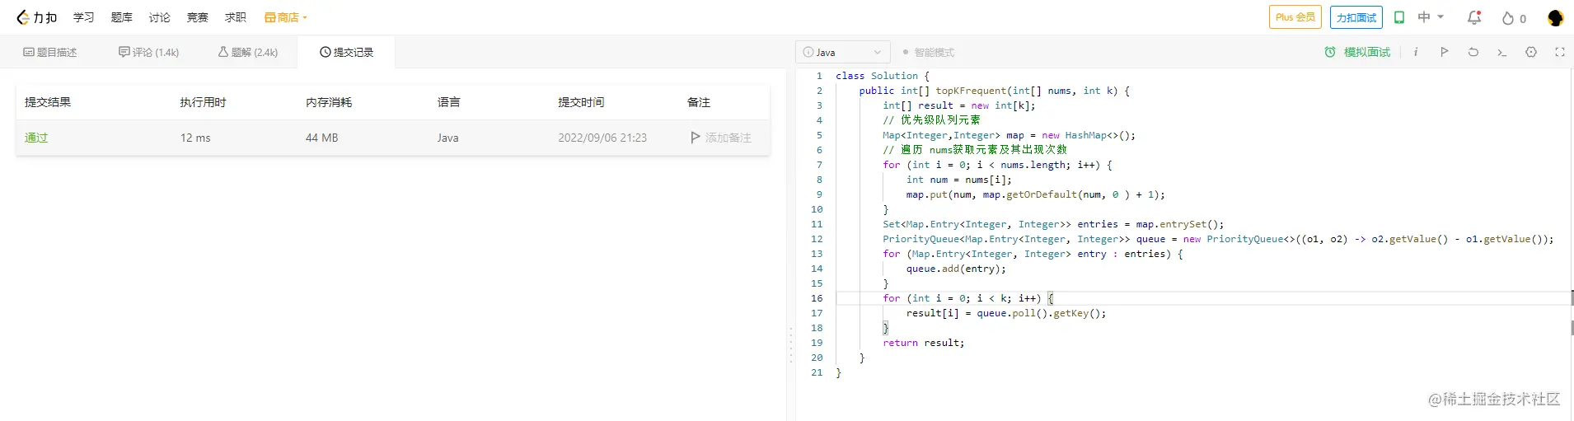This screenshot has height=421, width=1574.
Task: Toggle 智能模式
Action: [929, 52]
